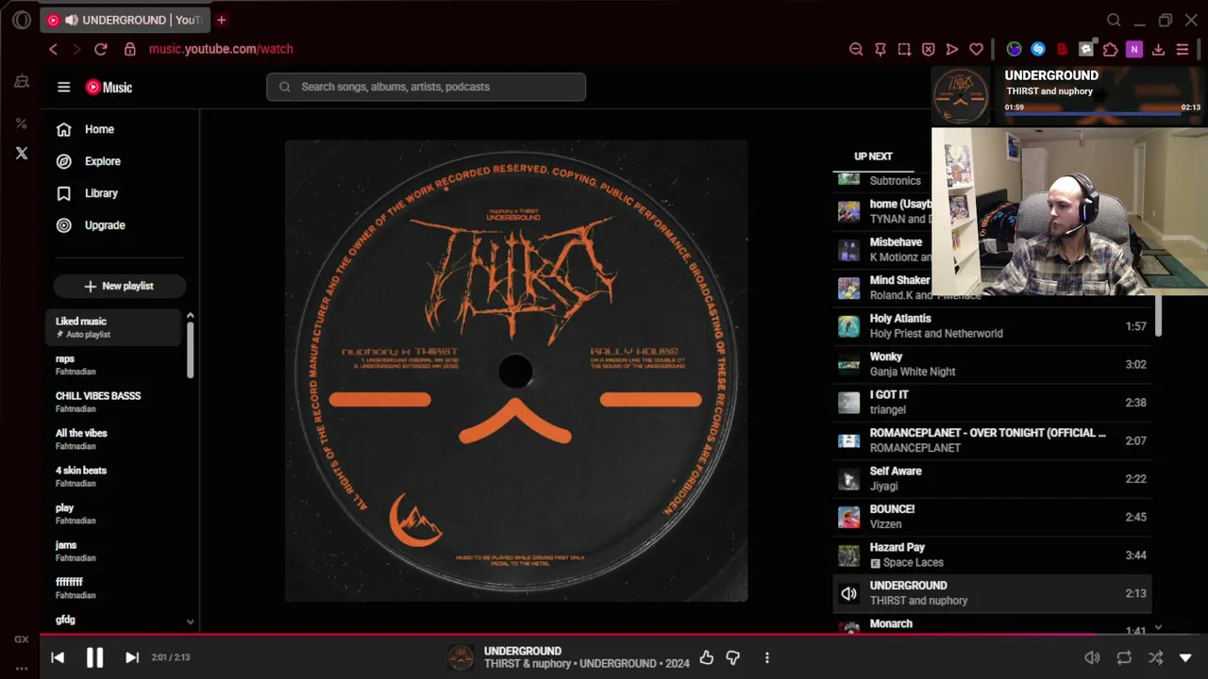The height and width of the screenshot is (679, 1208).
Task: Reload the current page
Action: tap(100, 49)
